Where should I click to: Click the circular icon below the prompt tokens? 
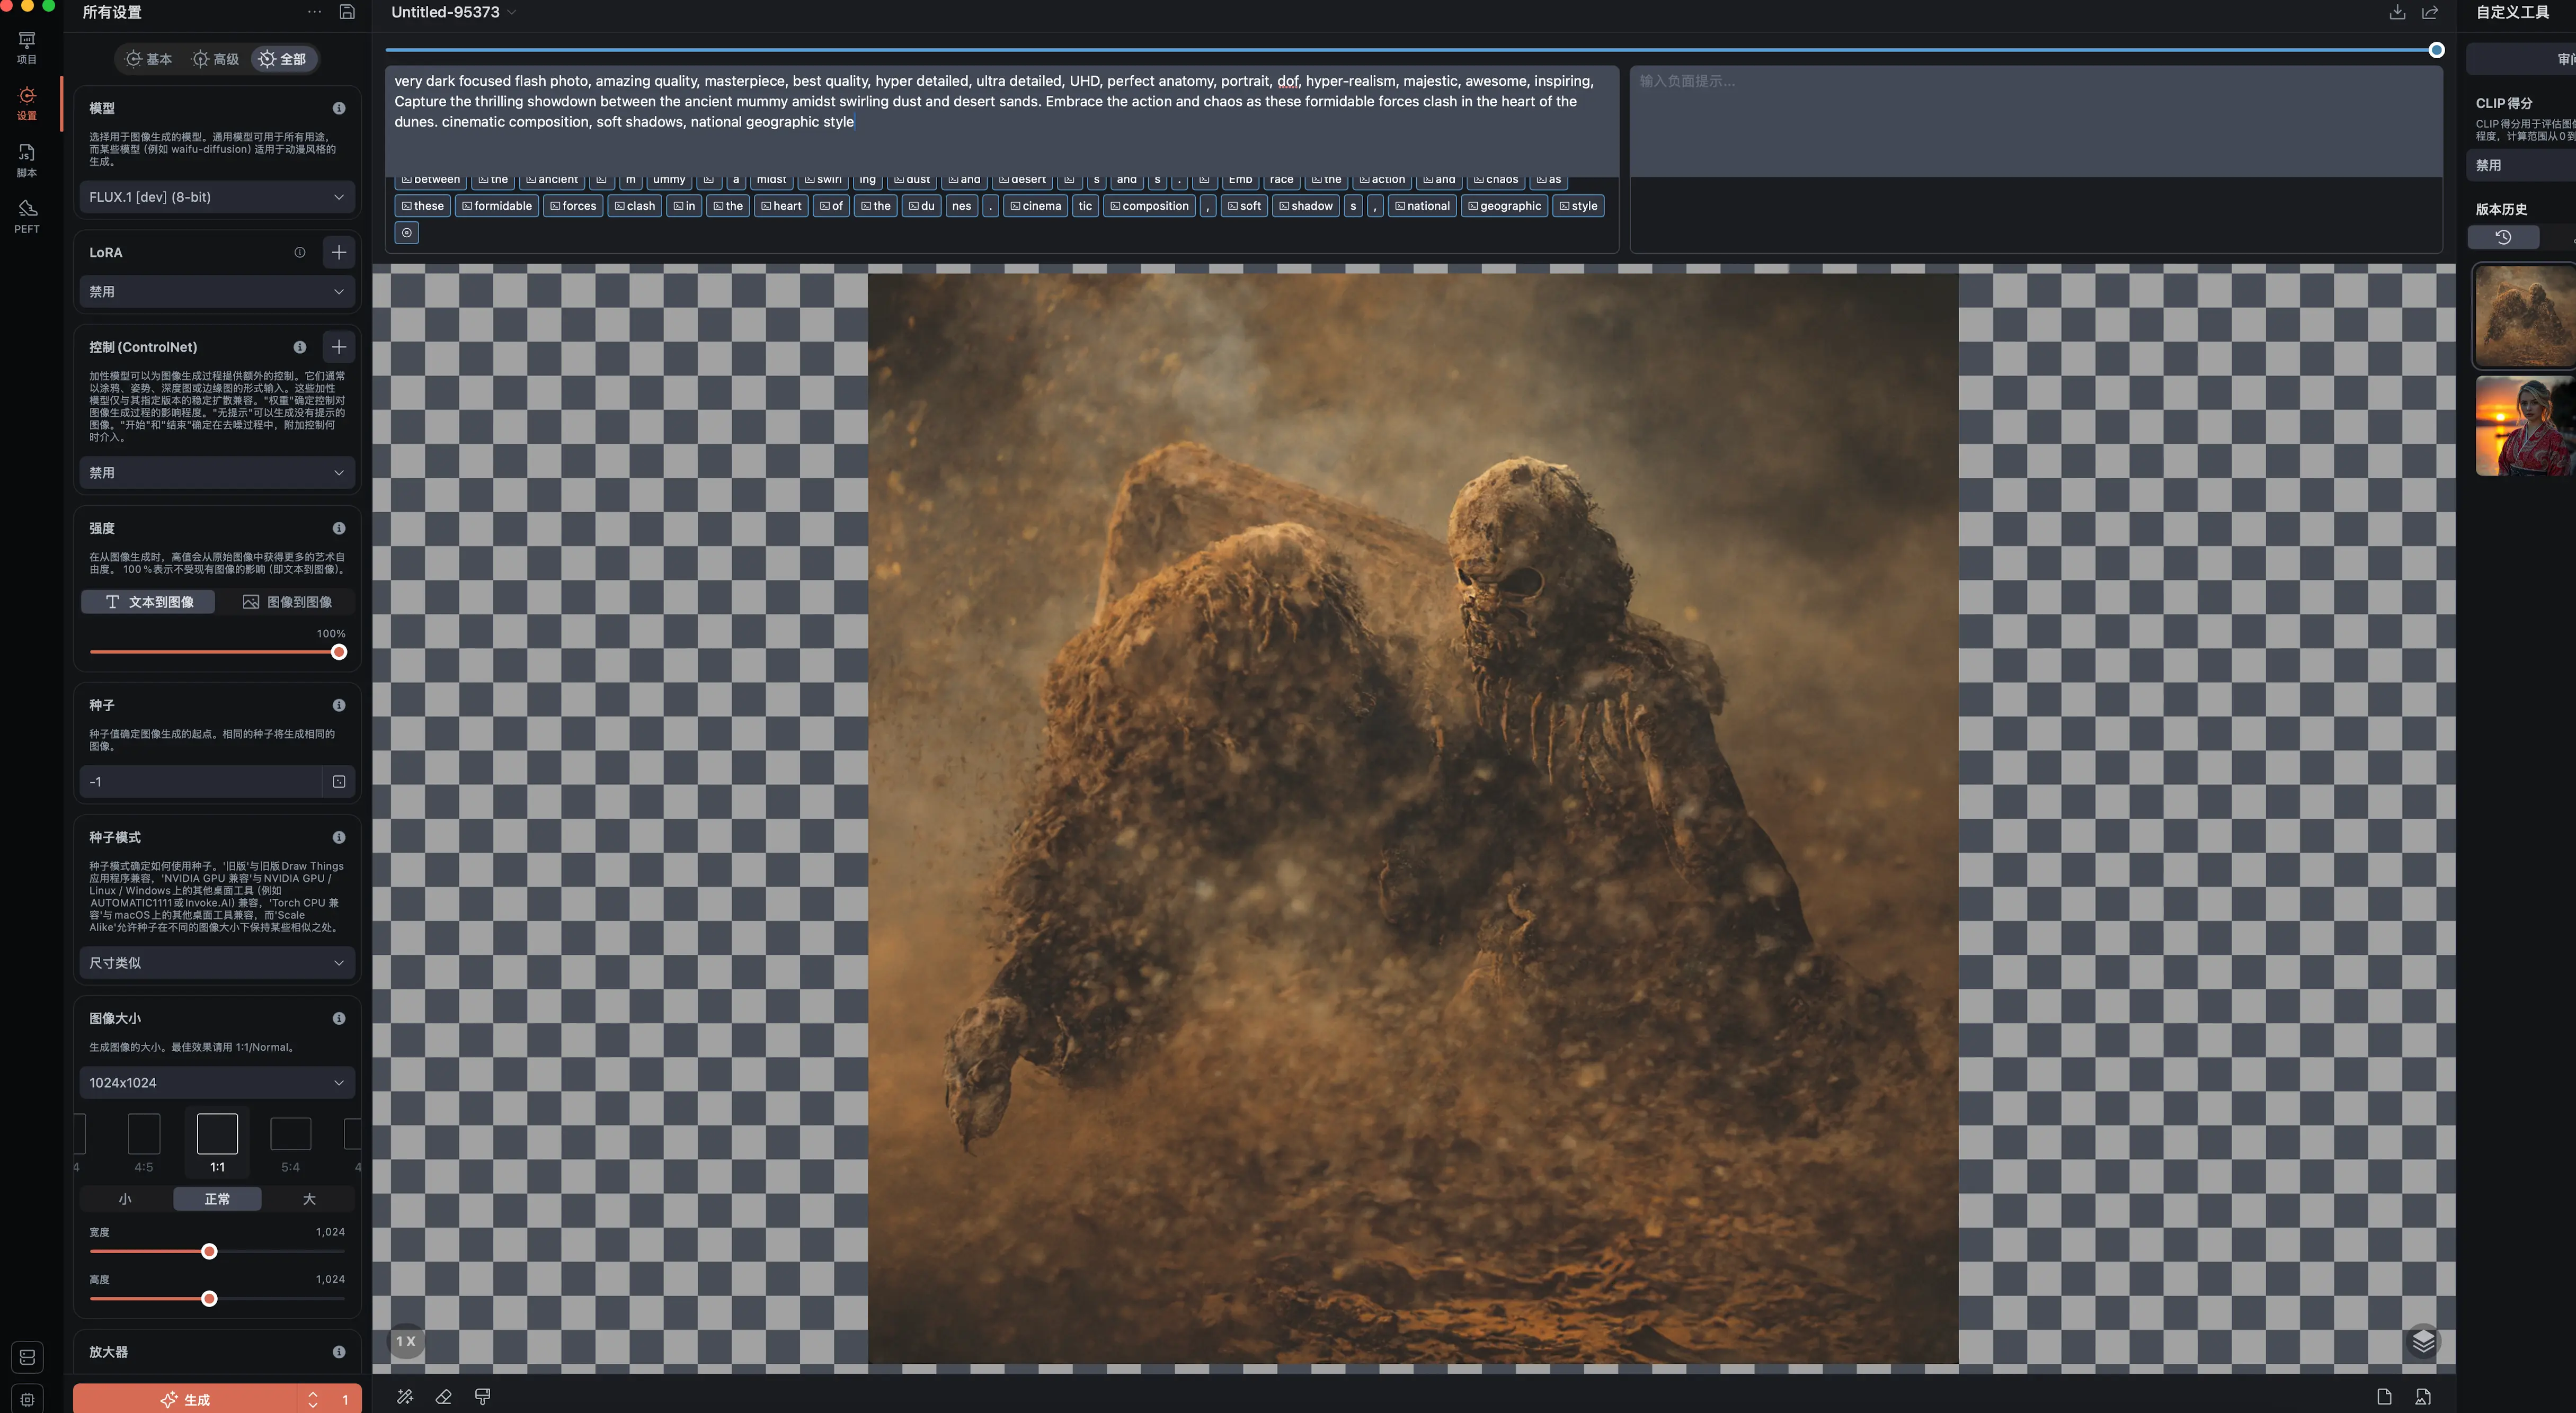[407, 233]
